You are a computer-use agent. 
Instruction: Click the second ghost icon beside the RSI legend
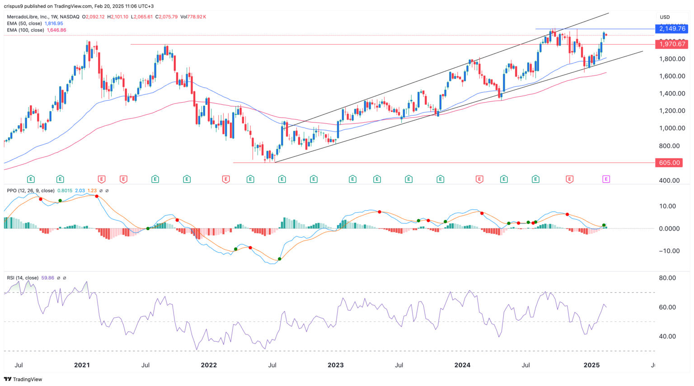click(65, 278)
